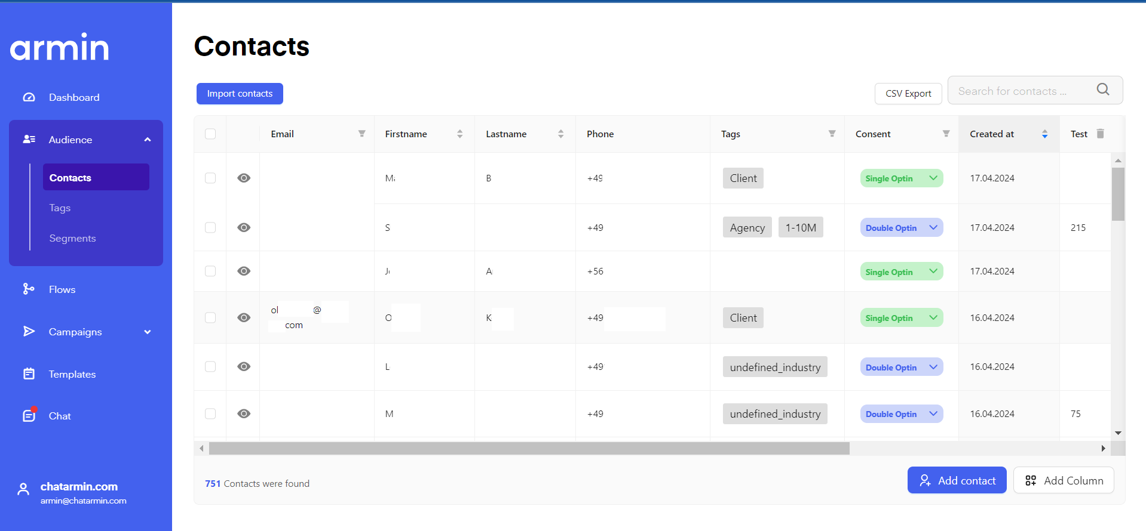Go to Templates in the sidebar
The width and height of the screenshot is (1146, 531).
[x=72, y=374]
